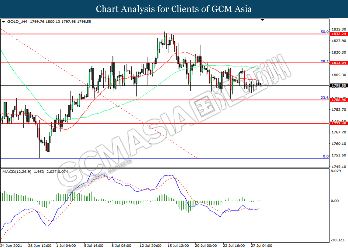Viewport: 348px width, 248px height.
Task: Click the 1760.10 price axis value
Action: 339,144
